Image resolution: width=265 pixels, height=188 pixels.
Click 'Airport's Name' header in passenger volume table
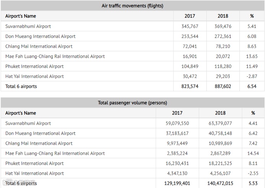tap(21, 113)
